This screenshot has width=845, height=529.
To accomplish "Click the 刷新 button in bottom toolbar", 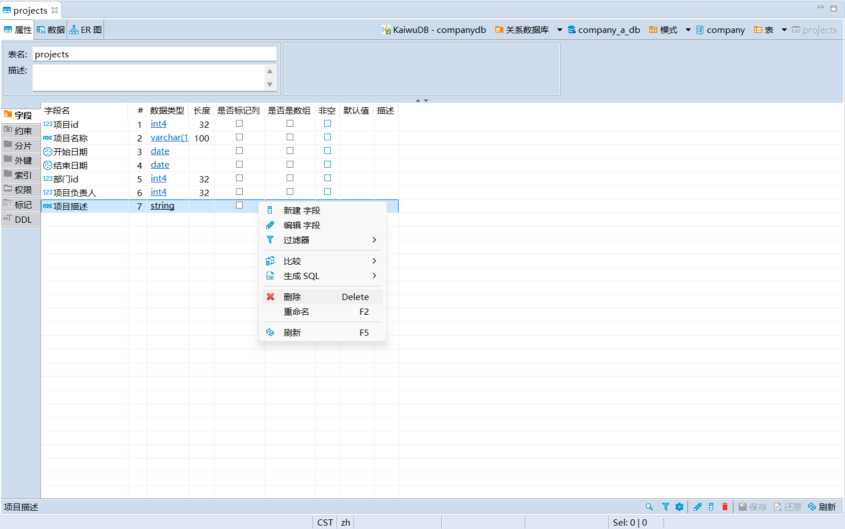I will tap(822, 507).
